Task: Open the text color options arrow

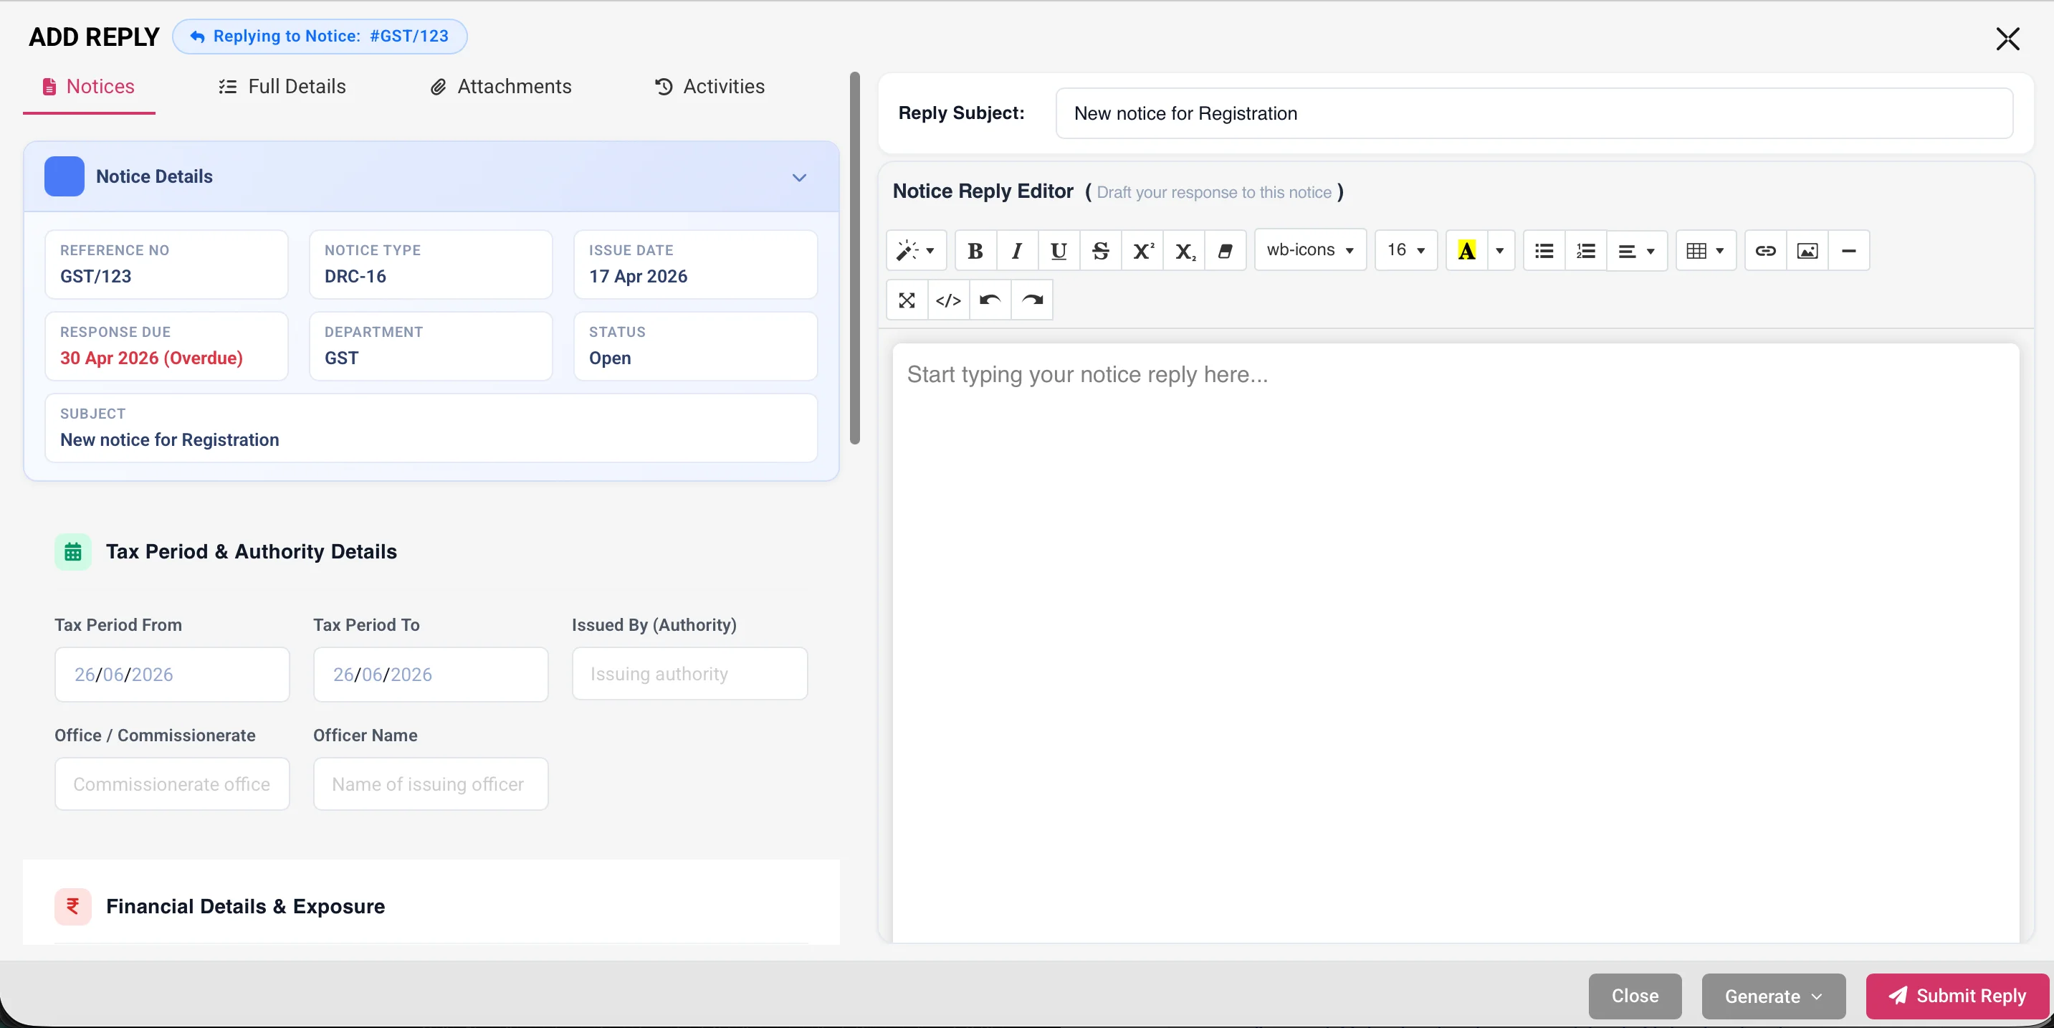Action: point(1500,250)
